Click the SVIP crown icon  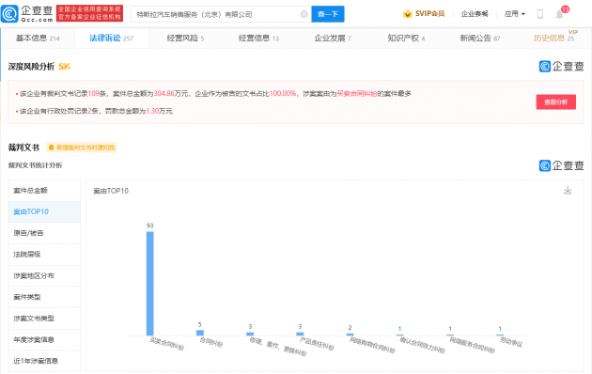coord(408,14)
